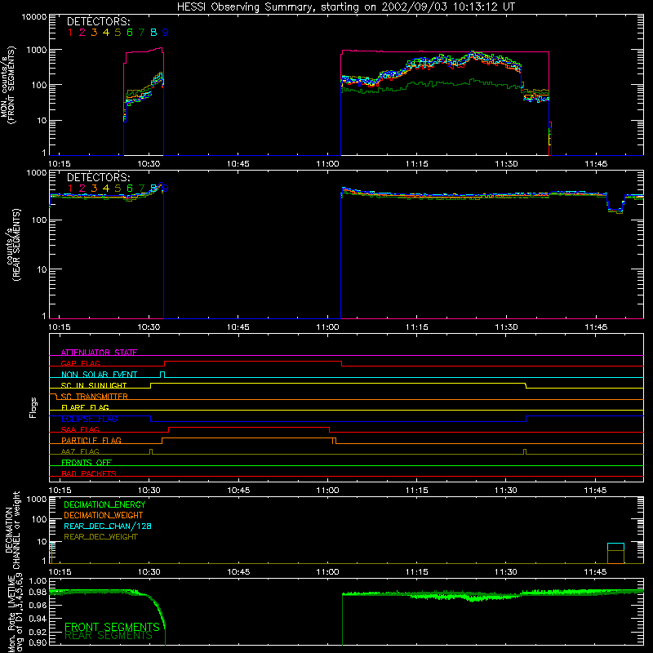Click the cyan decimation box near 11:45

615,547
